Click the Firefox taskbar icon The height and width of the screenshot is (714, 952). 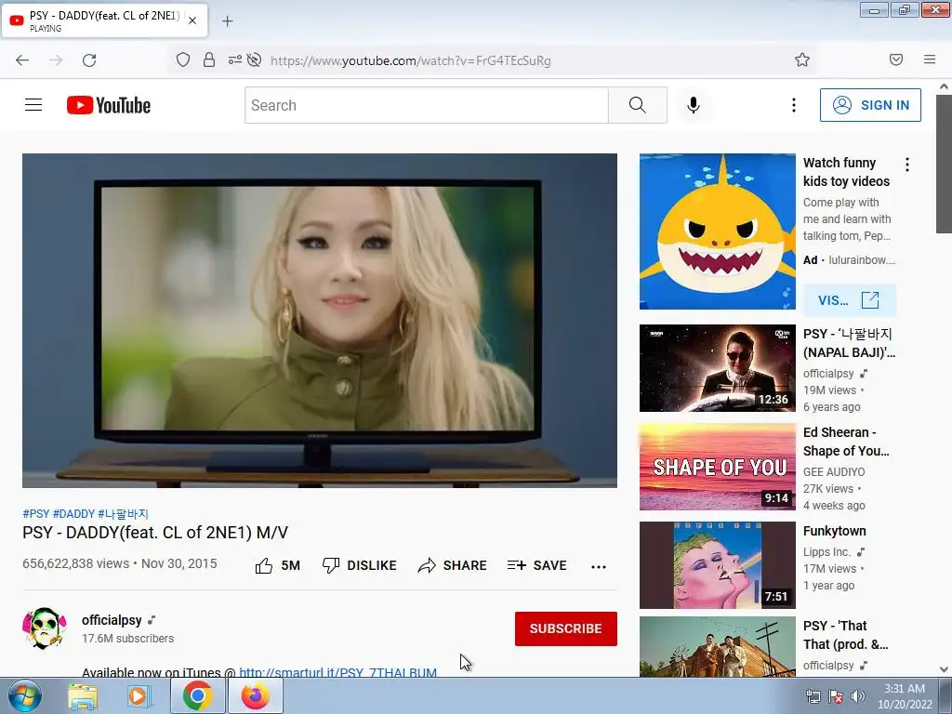(x=256, y=695)
